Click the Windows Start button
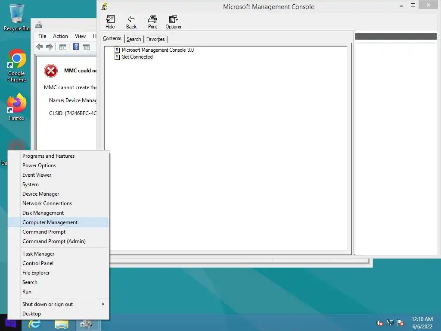The height and width of the screenshot is (331, 441). [x=11, y=324]
